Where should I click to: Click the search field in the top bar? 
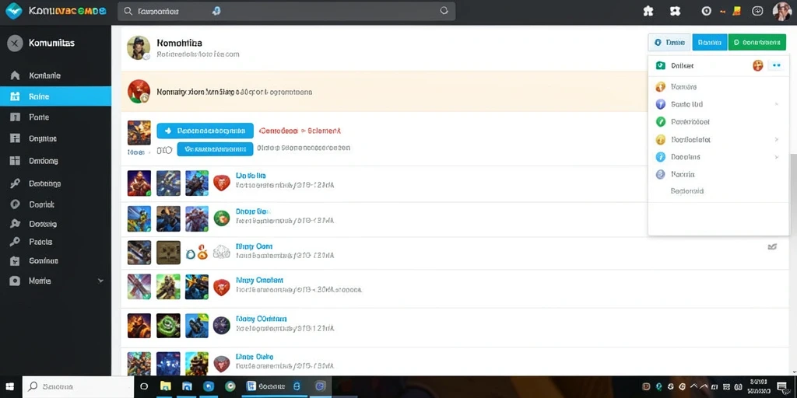pos(286,11)
